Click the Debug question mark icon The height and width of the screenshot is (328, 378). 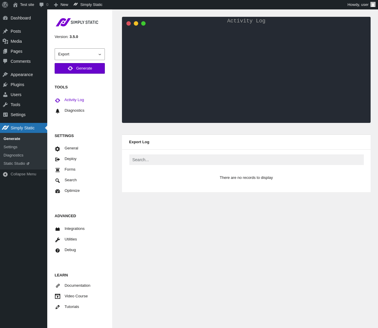point(58,250)
